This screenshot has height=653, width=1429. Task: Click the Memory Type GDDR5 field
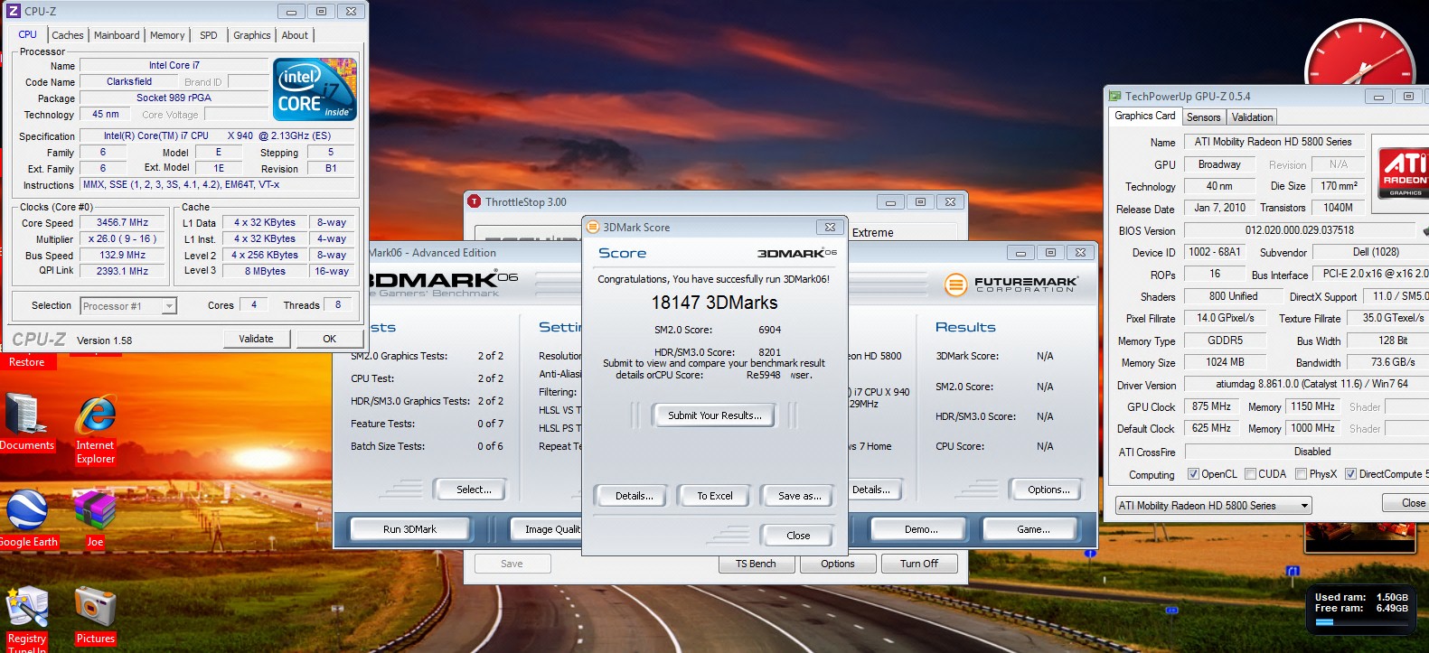pyautogui.click(x=1225, y=340)
